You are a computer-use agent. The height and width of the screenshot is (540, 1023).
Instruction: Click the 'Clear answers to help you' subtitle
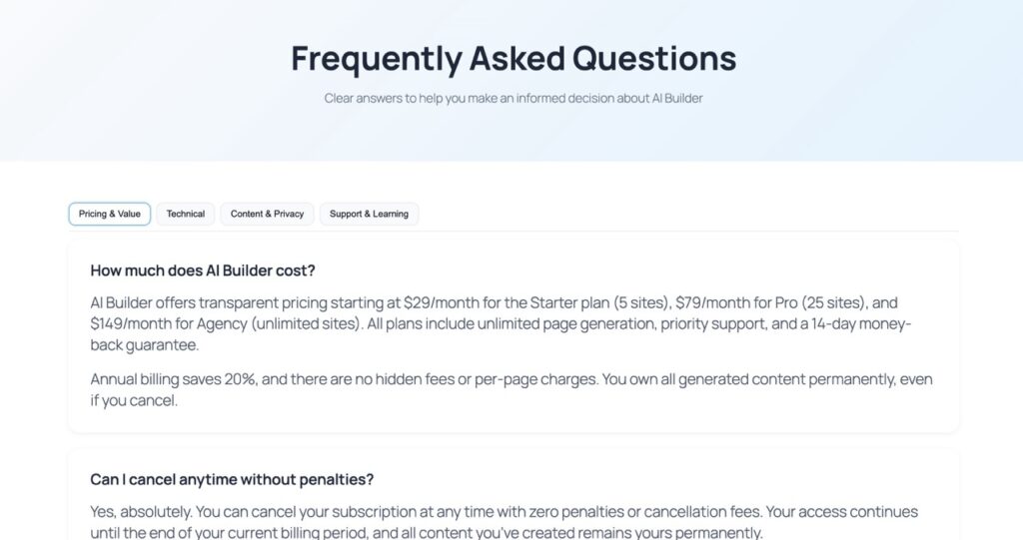[512, 99]
